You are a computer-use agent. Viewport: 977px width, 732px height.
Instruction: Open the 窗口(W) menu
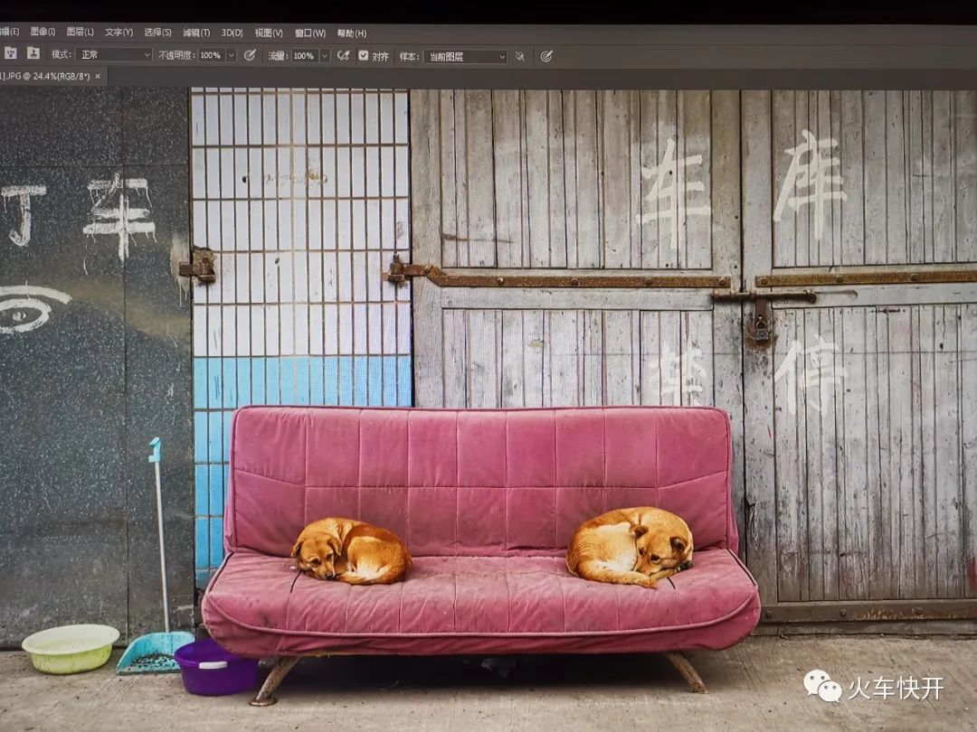(309, 33)
